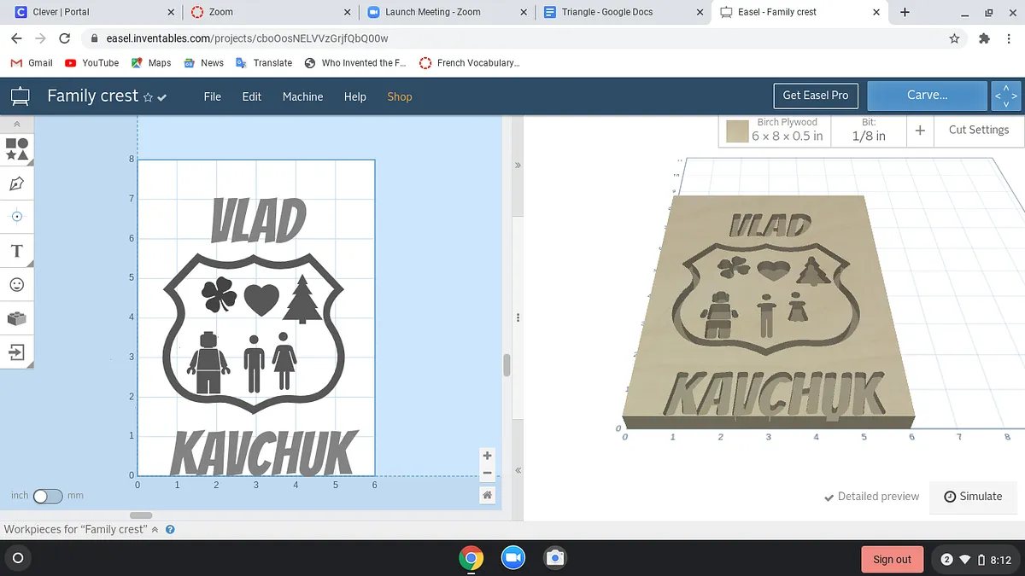Select the woman figure shape in the crest
The height and width of the screenshot is (576, 1025).
(x=284, y=361)
